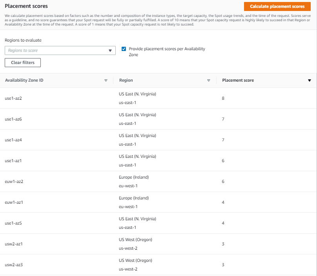Click placement score 4 for euw1-az1
This screenshot has width=317, height=276.
(x=223, y=202)
